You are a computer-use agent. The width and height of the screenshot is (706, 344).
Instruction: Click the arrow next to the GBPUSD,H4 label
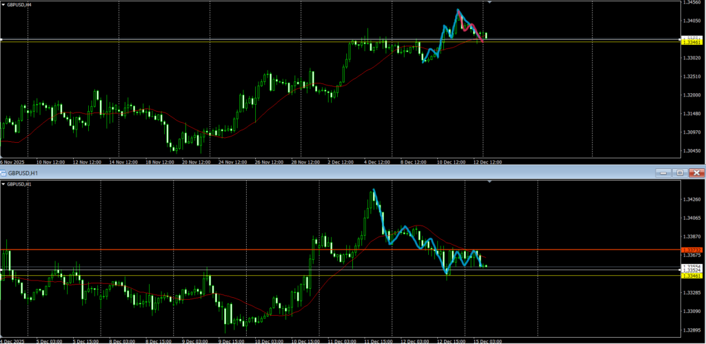click(x=3, y=4)
